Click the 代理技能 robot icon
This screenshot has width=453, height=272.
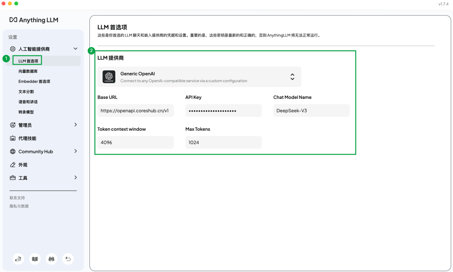13,138
